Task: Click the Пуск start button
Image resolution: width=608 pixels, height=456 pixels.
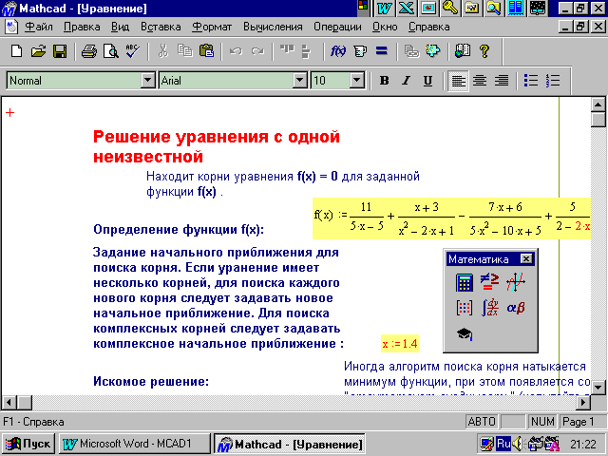Action: pos(28,444)
